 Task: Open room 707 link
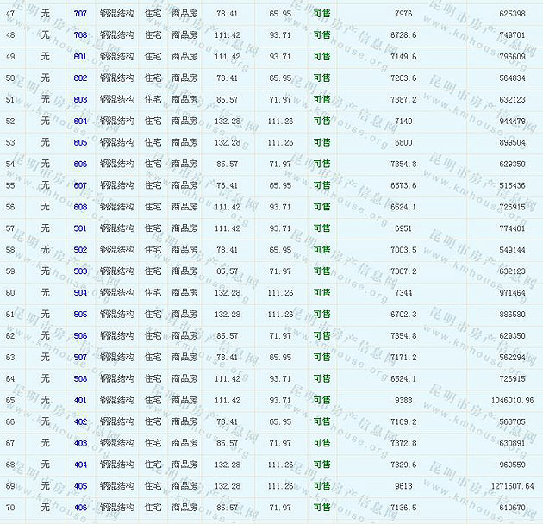pyautogui.click(x=80, y=14)
